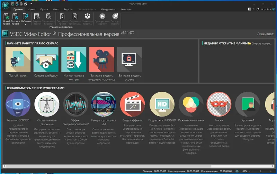This screenshot has width=277, height=174.
Task: Click version v8.2.1.470 text
Action: click(127, 33)
